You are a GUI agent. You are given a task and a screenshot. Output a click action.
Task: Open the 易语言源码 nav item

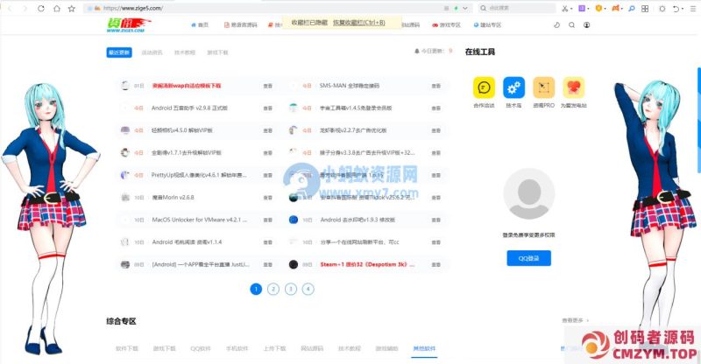point(240,25)
